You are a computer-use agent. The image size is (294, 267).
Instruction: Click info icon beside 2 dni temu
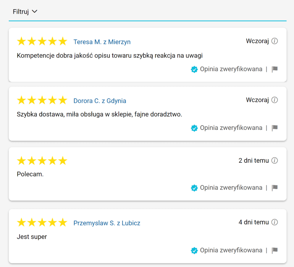[275, 160]
